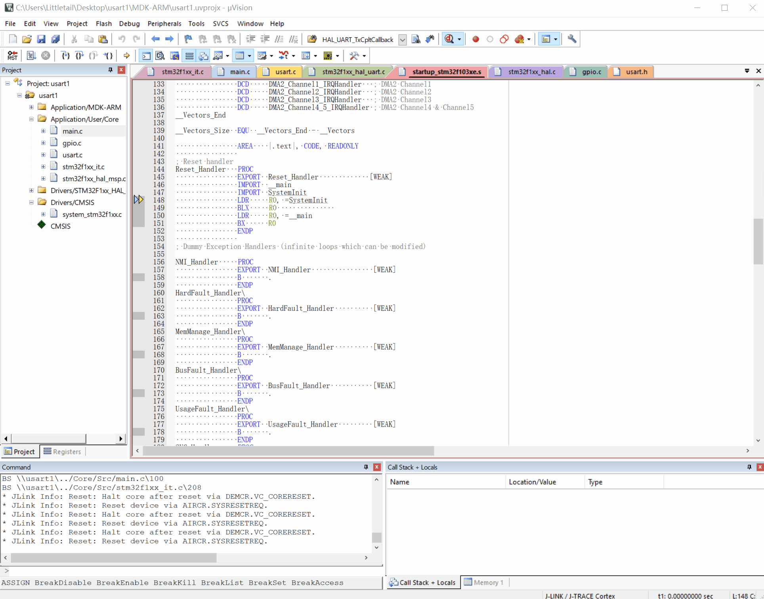The height and width of the screenshot is (599, 764).
Task: Click the Command window horizontal scrollbar thumb
Action: coord(114,558)
